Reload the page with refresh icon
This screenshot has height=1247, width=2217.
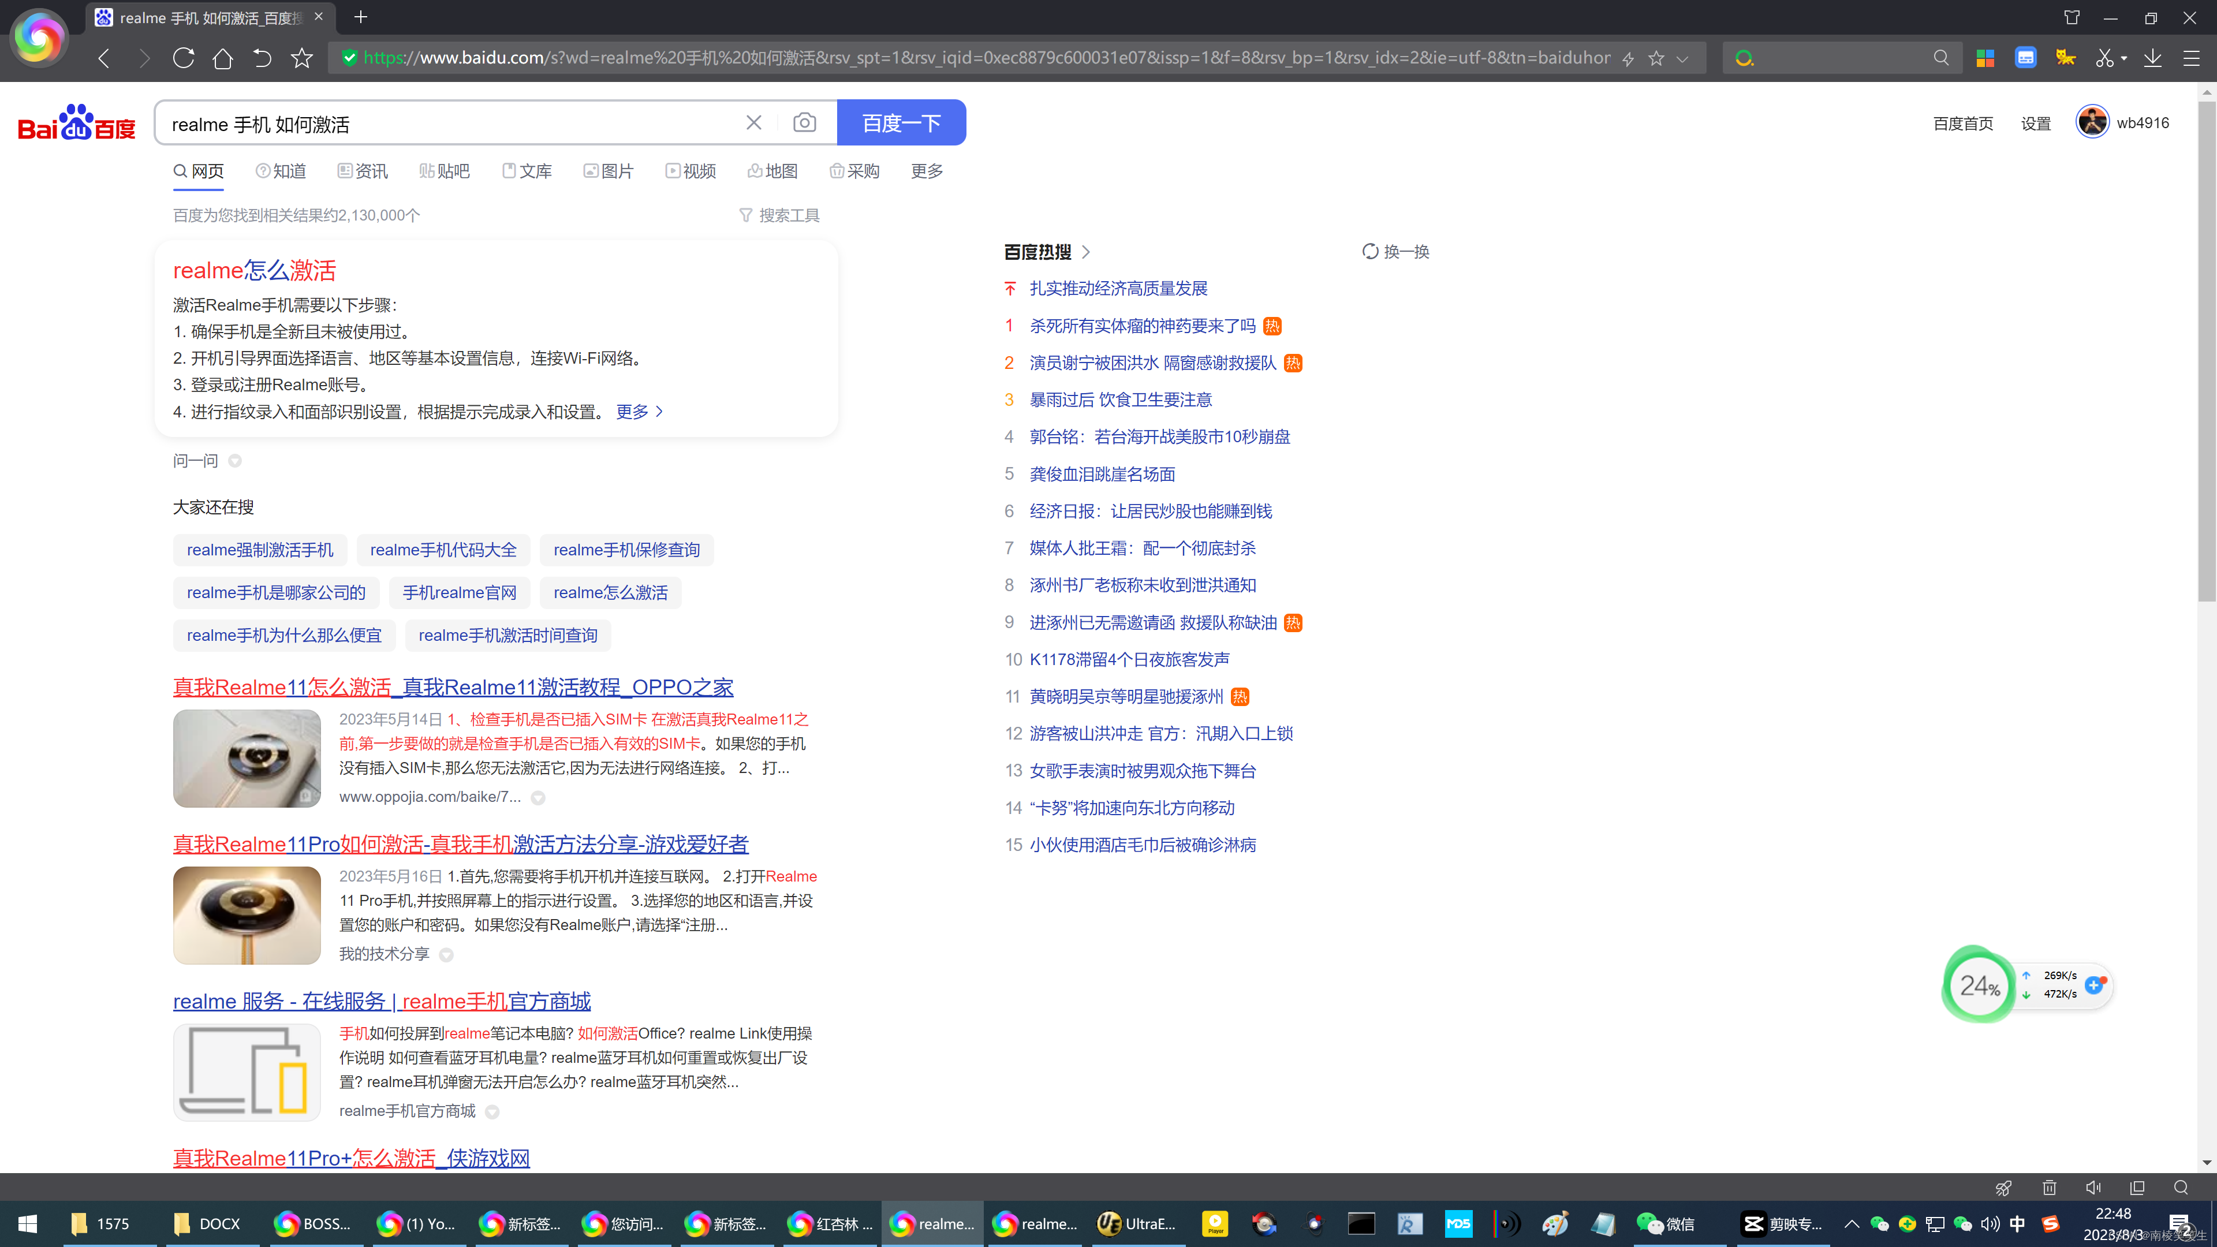tap(184, 58)
